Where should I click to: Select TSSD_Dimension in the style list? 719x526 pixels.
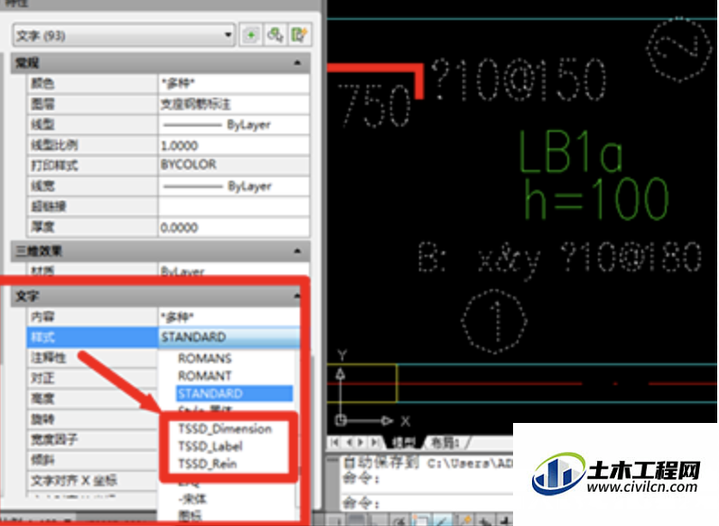point(225,428)
